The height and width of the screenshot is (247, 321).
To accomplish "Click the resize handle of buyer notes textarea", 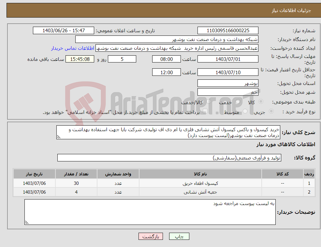I will (27, 223).
